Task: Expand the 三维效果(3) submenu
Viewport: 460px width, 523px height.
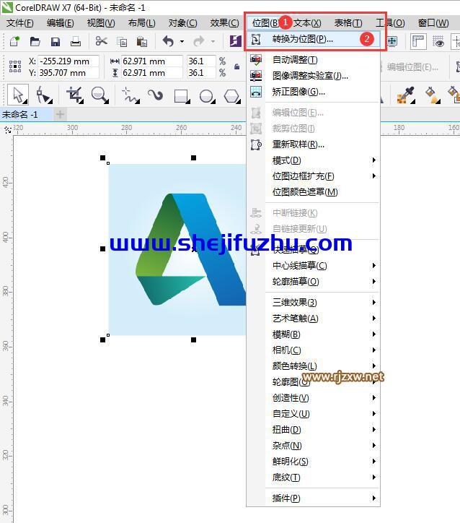Action: [373, 302]
